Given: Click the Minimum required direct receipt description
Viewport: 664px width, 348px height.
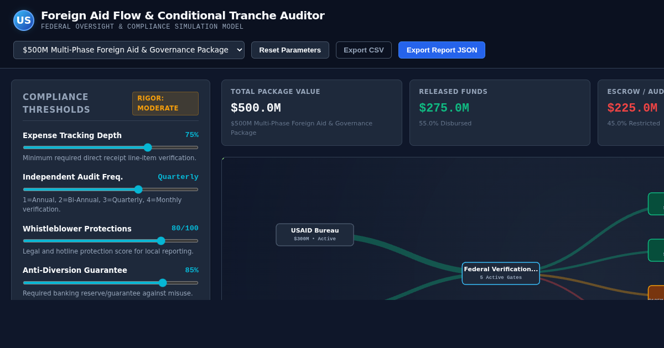Looking at the screenshot, I should click(110, 158).
